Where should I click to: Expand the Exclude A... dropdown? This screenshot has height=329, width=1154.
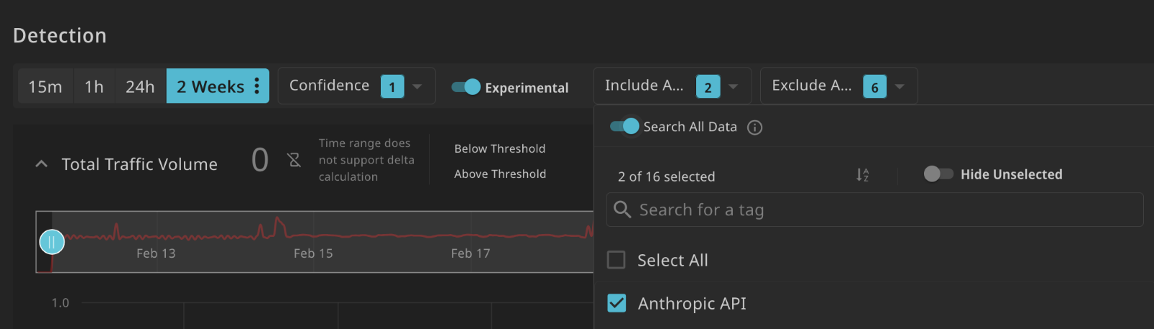click(x=899, y=86)
